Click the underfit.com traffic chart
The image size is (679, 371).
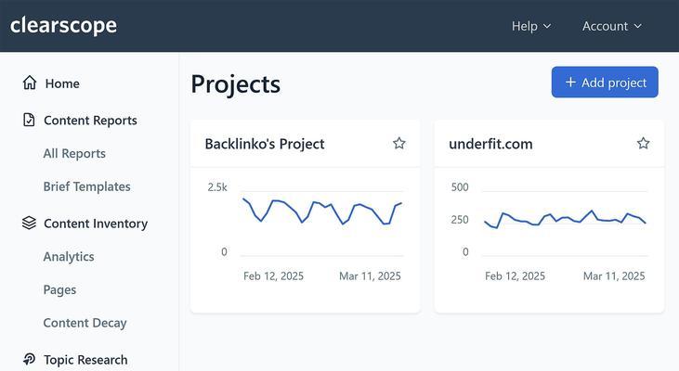pyautogui.click(x=565, y=224)
